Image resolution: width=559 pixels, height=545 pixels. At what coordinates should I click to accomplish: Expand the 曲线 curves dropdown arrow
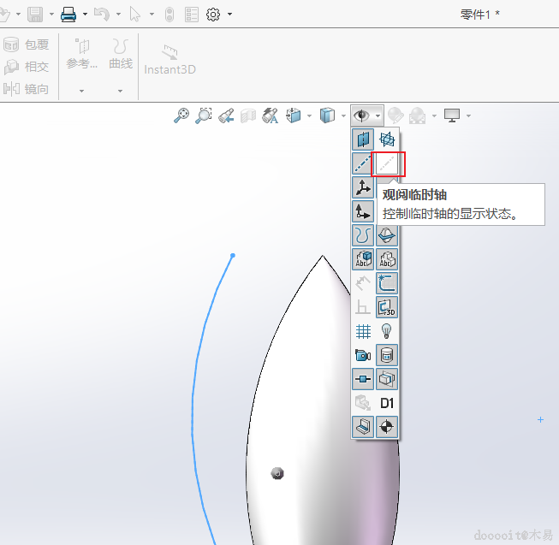click(120, 90)
